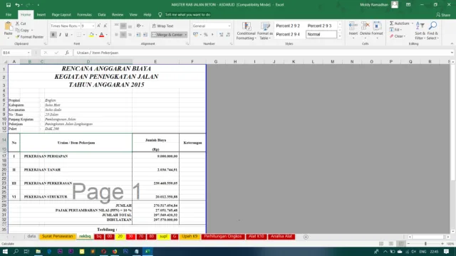This screenshot has height=256, width=456.
Task: Open the Page Layout tab
Action: point(61,14)
